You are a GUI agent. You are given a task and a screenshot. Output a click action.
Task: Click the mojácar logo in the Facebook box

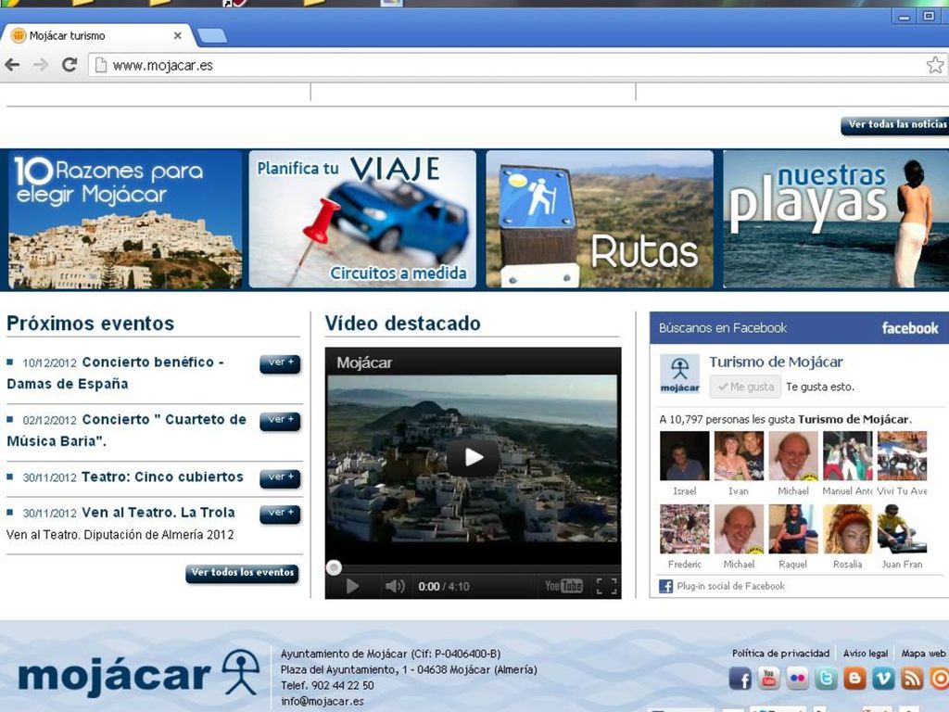click(x=679, y=375)
